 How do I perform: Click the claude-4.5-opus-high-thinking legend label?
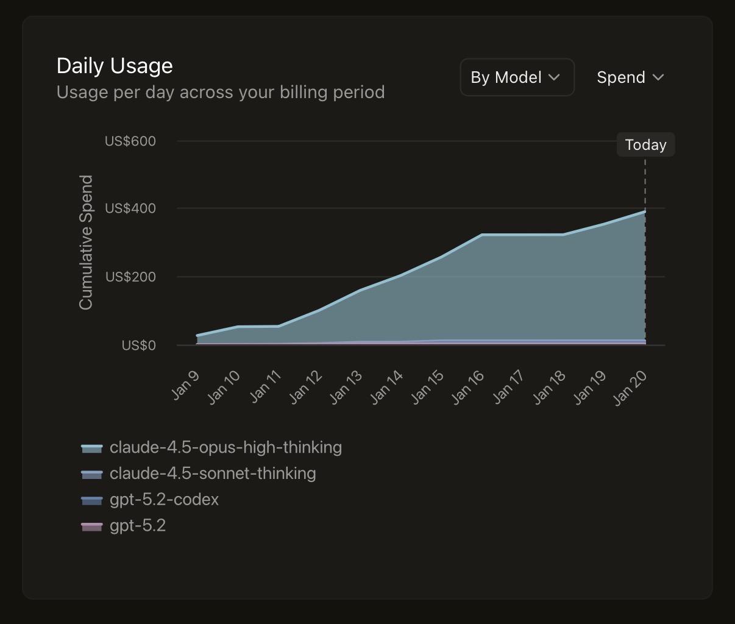[225, 447]
